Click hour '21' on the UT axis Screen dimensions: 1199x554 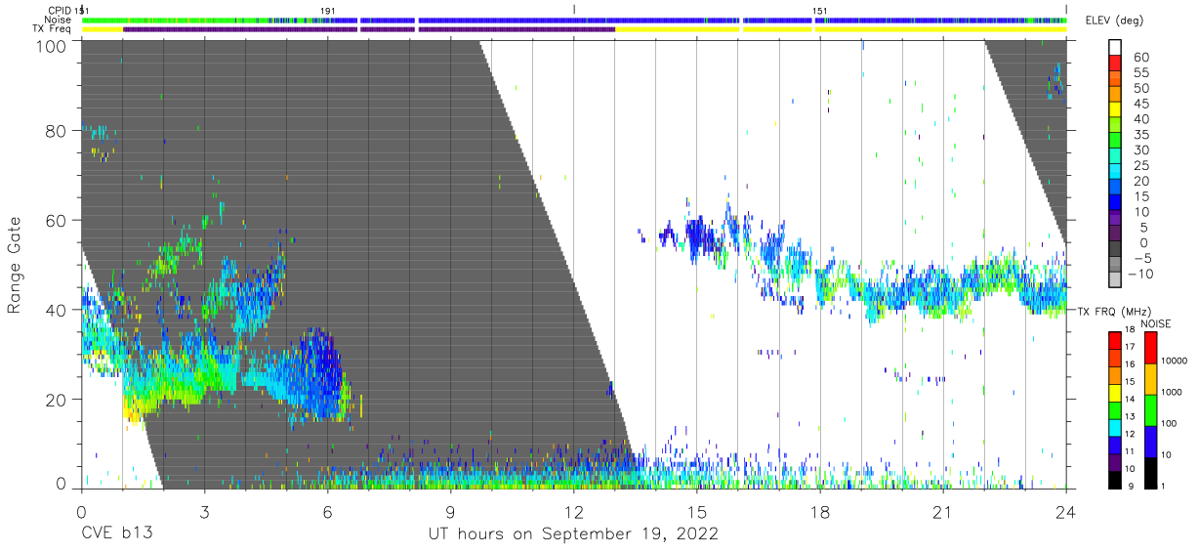[x=943, y=511]
